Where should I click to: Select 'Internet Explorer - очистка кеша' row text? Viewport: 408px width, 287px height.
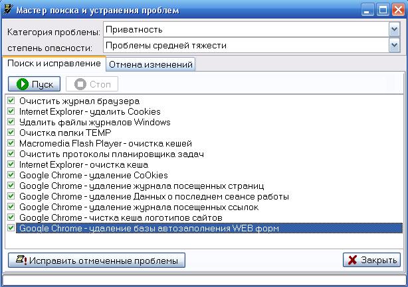[x=84, y=165]
